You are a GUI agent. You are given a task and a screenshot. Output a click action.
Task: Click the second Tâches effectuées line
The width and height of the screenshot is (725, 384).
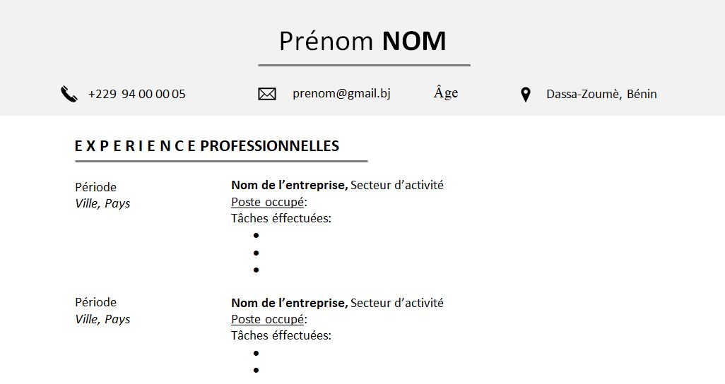[x=281, y=335]
